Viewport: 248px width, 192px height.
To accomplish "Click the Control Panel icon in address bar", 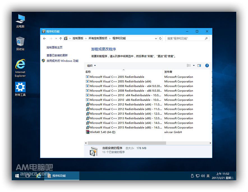I will pyautogui.click(x=66, y=38).
